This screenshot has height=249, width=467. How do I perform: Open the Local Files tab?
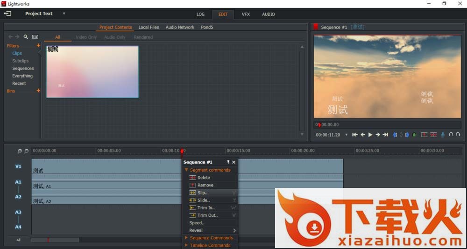click(x=149, y=28)
